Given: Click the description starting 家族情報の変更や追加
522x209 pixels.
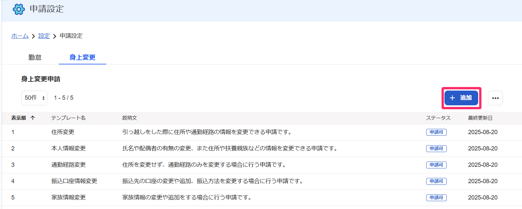Looking at the screenshot, I should pos(187,198).
